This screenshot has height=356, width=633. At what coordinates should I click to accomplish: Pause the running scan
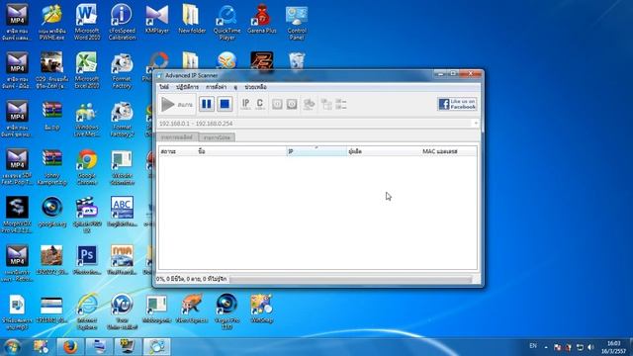point(207,104)
